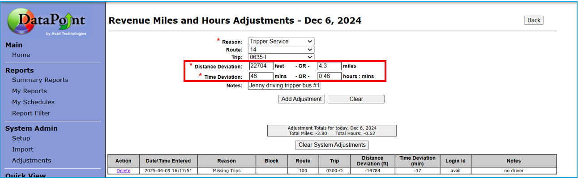Click Clear System Adjustments button
This screenshot has width=578, height=179.
click(x=332, y=145)
